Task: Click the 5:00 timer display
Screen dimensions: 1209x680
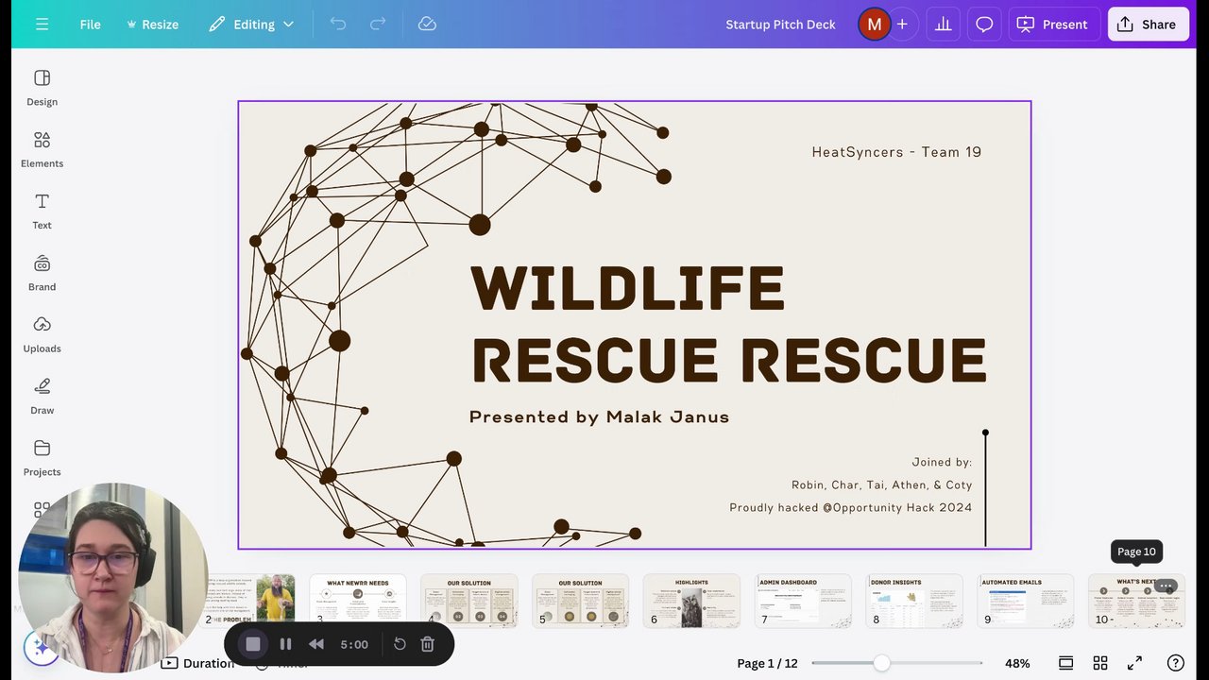Action: click(354, 644)
